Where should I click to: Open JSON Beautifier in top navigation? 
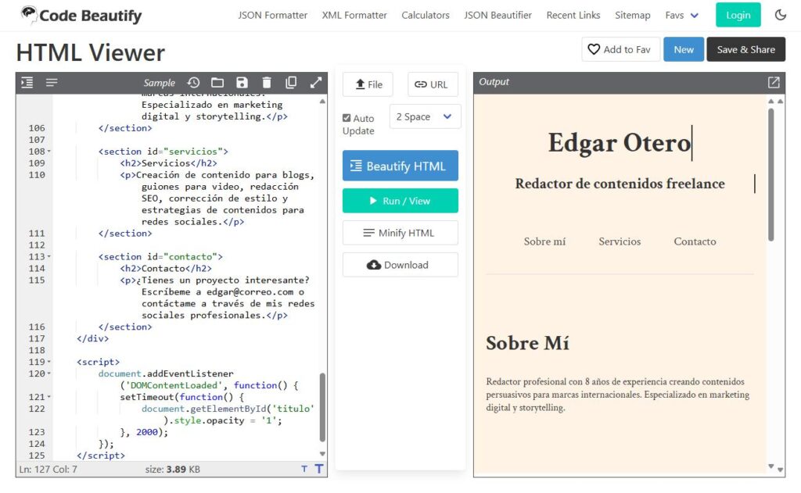coord(498,16)
